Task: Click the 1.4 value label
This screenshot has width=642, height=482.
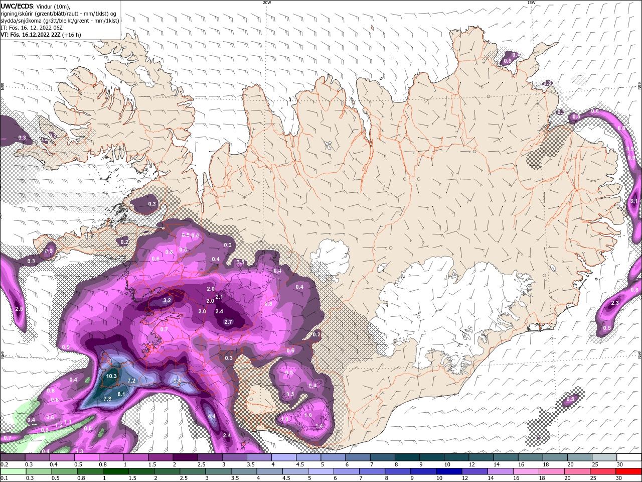Action: 319,426
